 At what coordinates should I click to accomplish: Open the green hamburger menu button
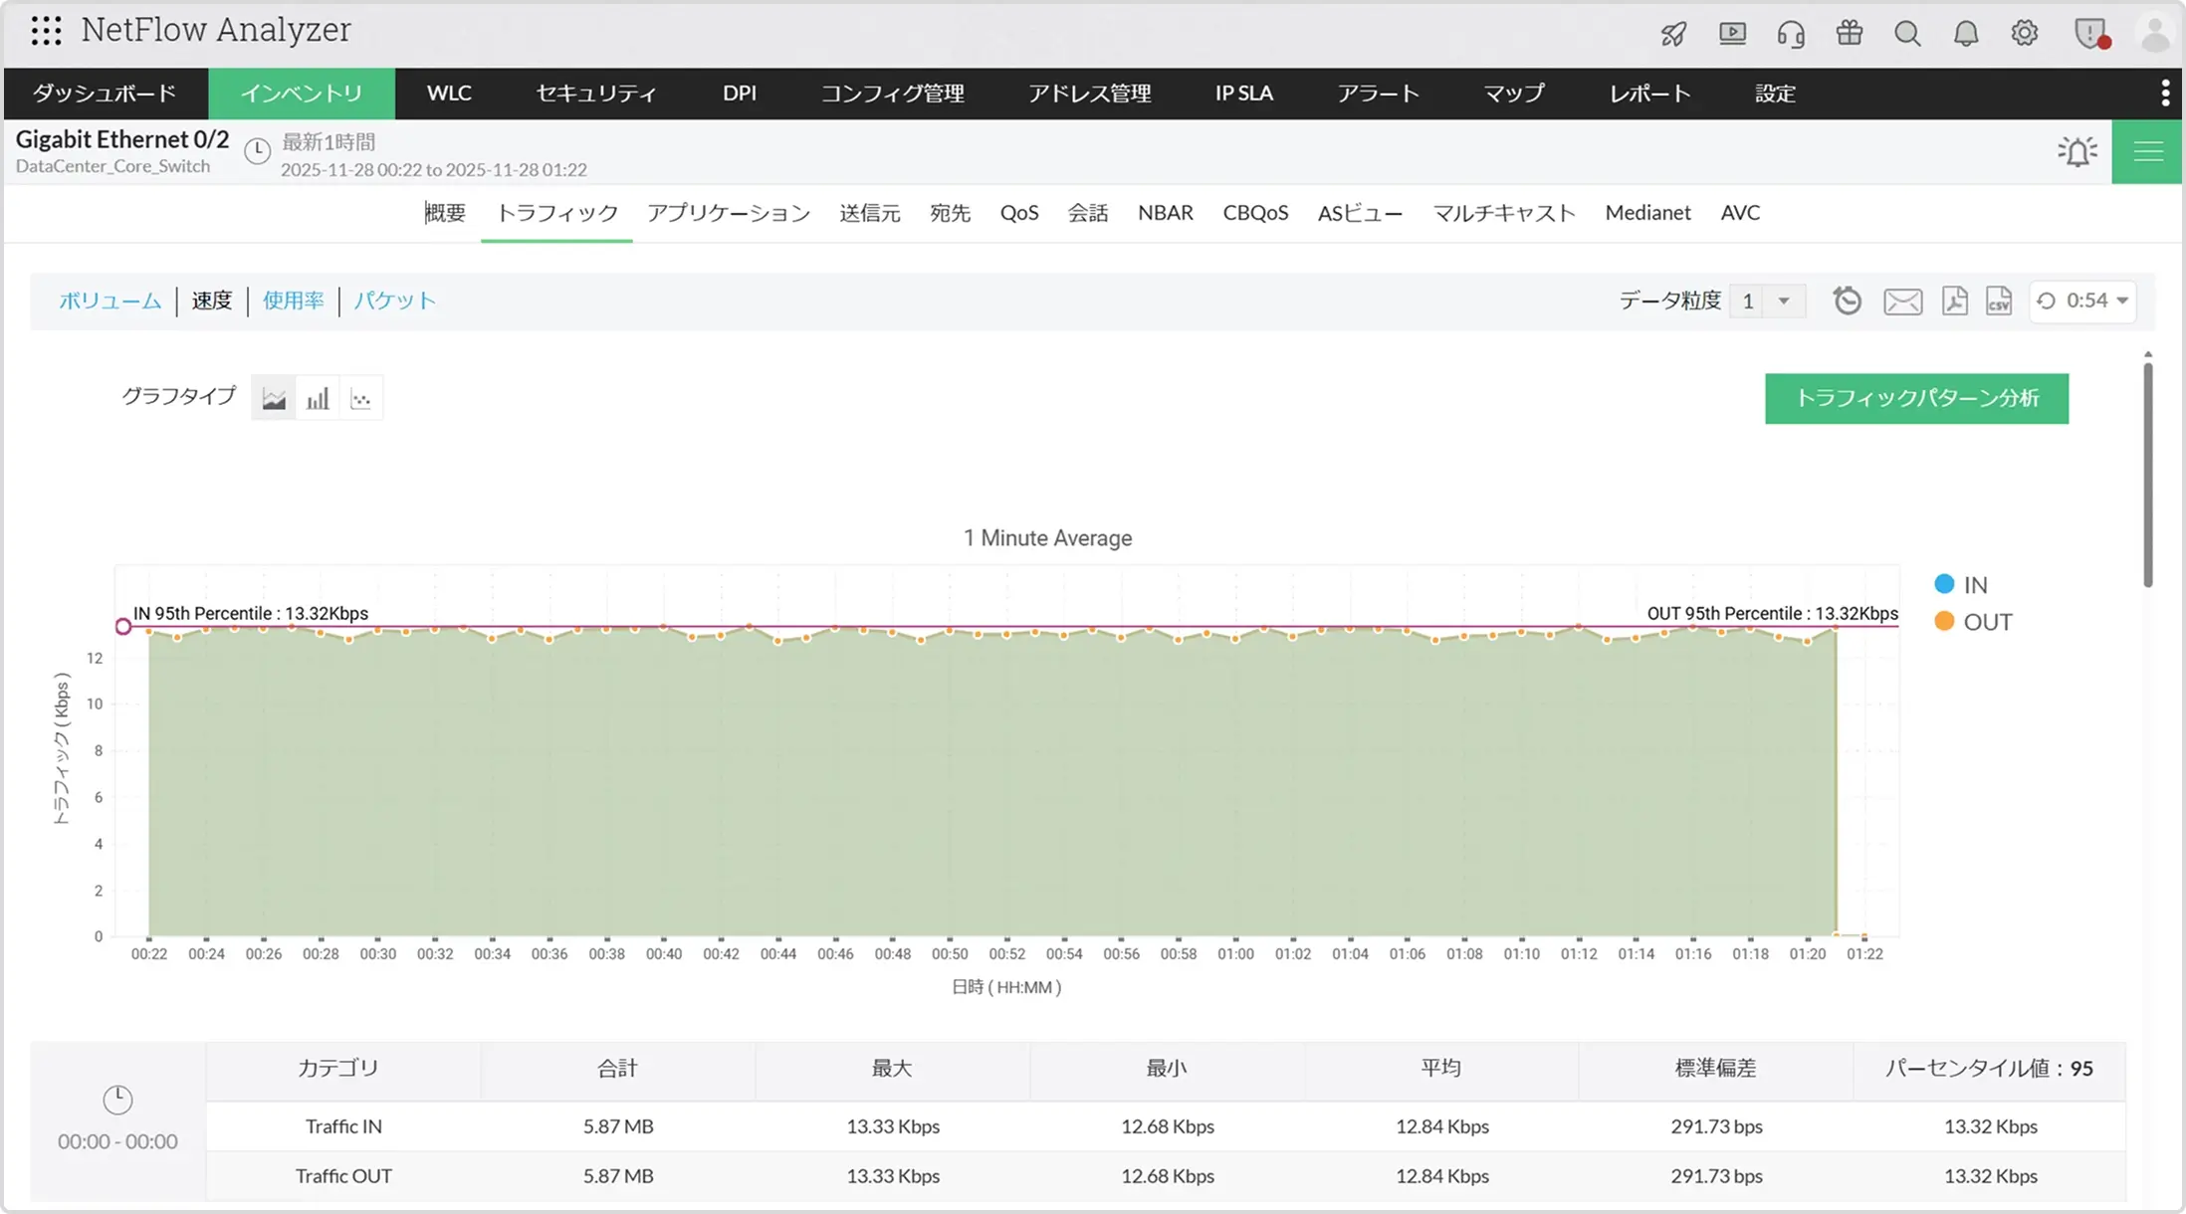2147,151
